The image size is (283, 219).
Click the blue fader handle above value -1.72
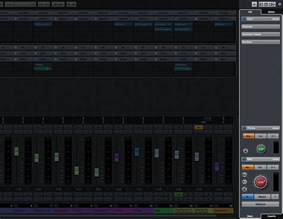click(x=137, y=152)
